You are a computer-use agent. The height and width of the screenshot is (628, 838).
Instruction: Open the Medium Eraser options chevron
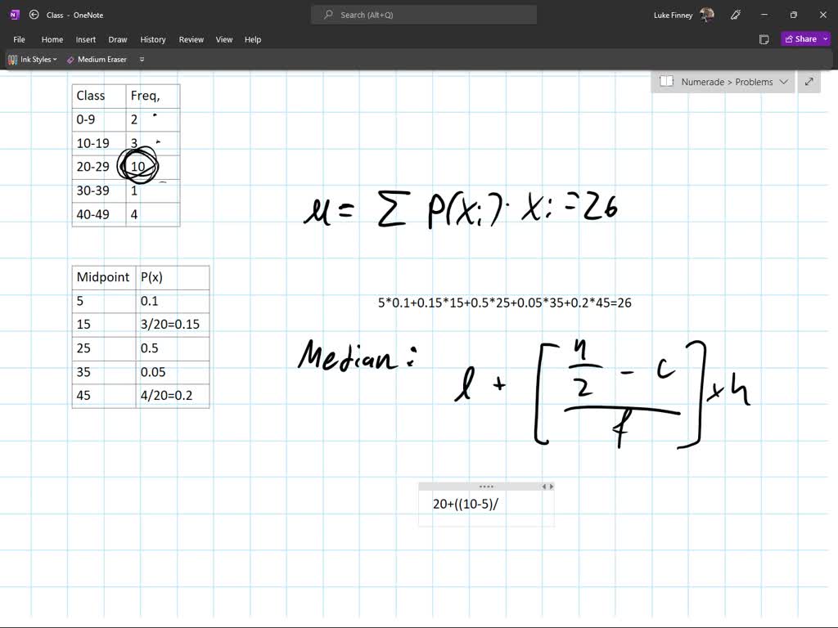point(142,59)
